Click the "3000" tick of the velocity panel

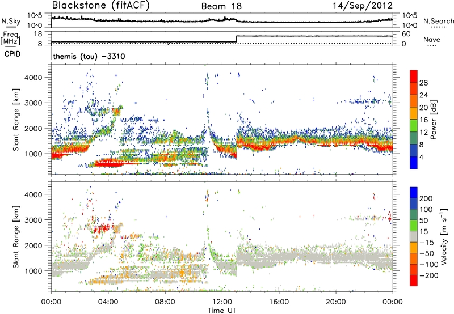(33, 220)
